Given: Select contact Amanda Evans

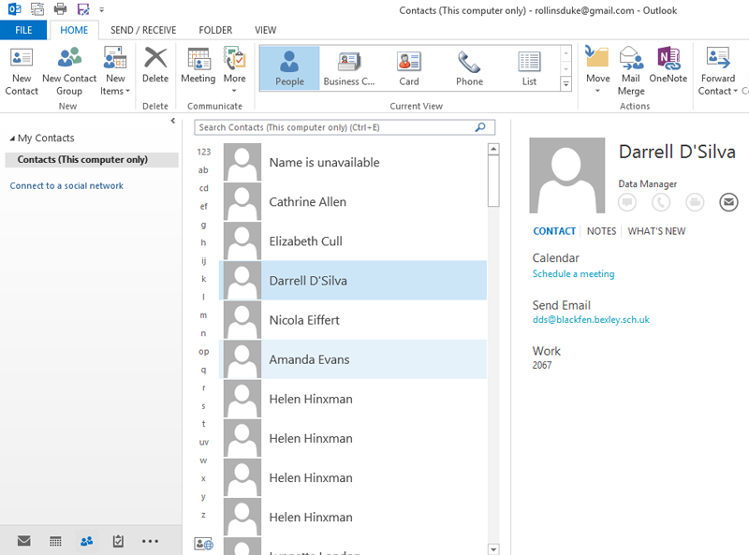Looking at the screenshot, I should click(x=353, y=359).
